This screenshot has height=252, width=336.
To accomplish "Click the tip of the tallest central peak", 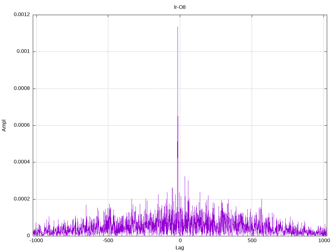I will (178, 27).
